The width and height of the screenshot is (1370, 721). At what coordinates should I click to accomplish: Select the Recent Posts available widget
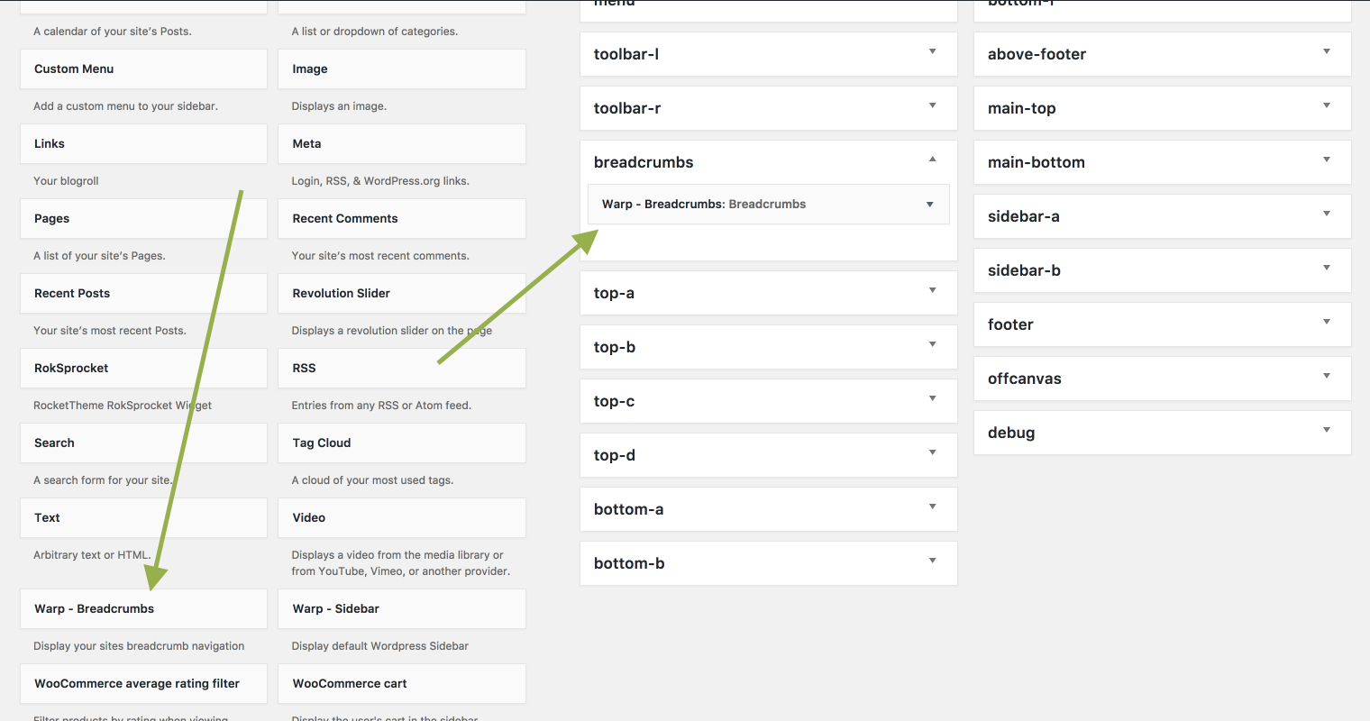tap(143, 293)
